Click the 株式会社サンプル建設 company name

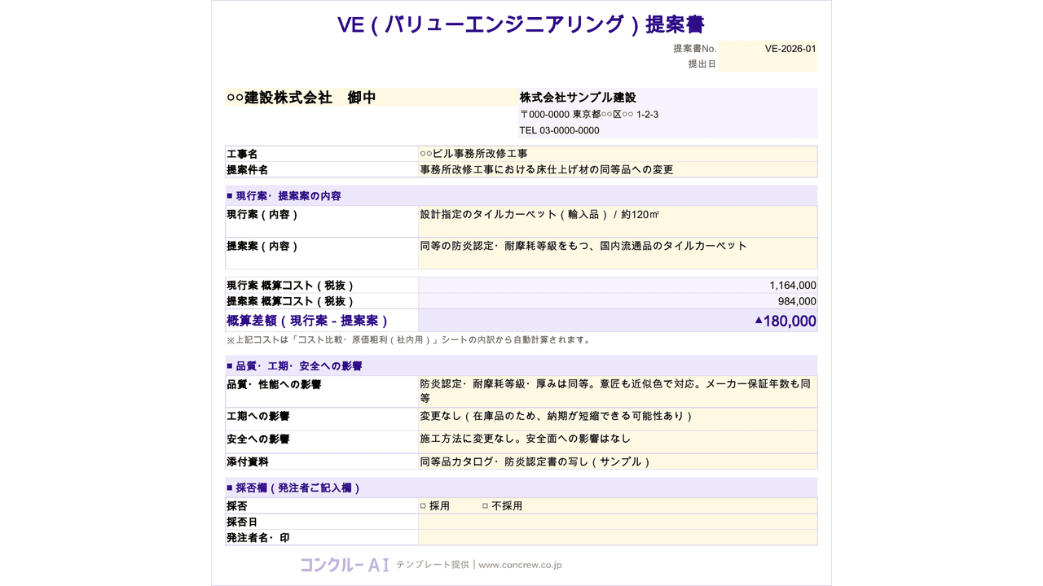578,98
